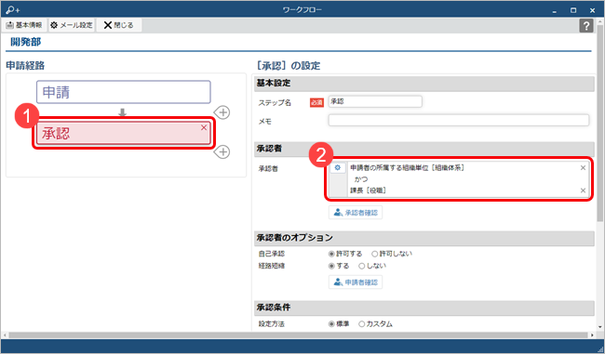Open 基本情報 from the toolbar

[x=24, y=25]
